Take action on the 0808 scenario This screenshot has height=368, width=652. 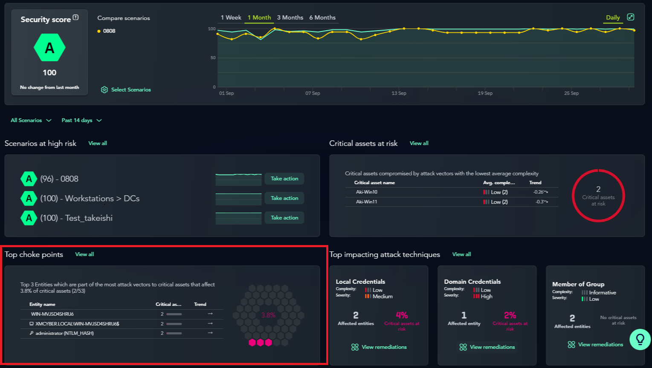click(x=284, y=179)
